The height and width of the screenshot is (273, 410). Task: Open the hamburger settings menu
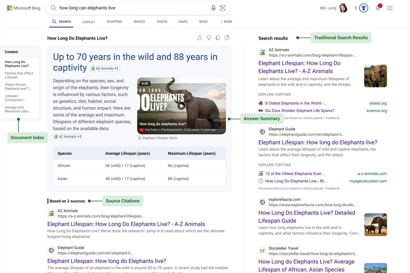(x=389, y=8)
